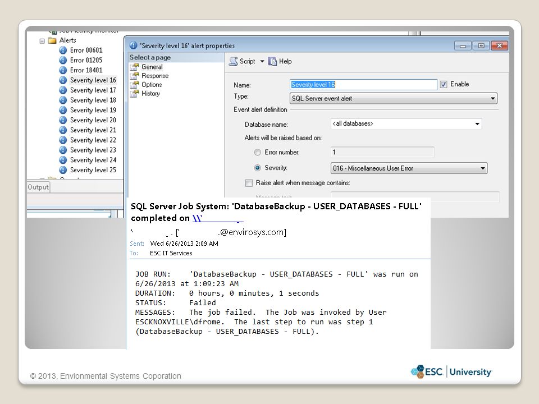539x404 pixels.
Task: Open the General page
Action: pyautogui.click(x=152, y=67)
